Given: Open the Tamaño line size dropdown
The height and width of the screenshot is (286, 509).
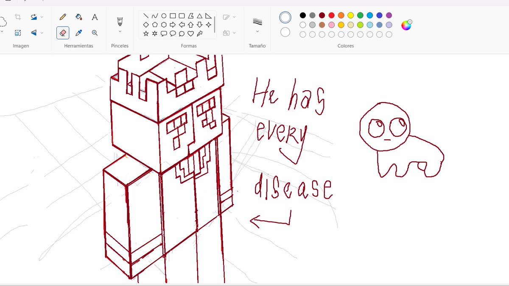Looking at the screenshot, I should pos(257,31).
